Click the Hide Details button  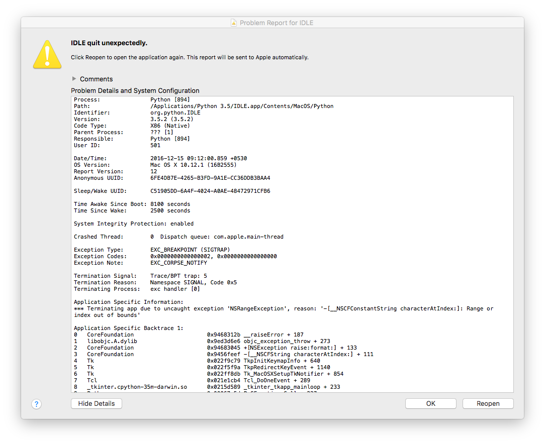[x=96, y=403]
